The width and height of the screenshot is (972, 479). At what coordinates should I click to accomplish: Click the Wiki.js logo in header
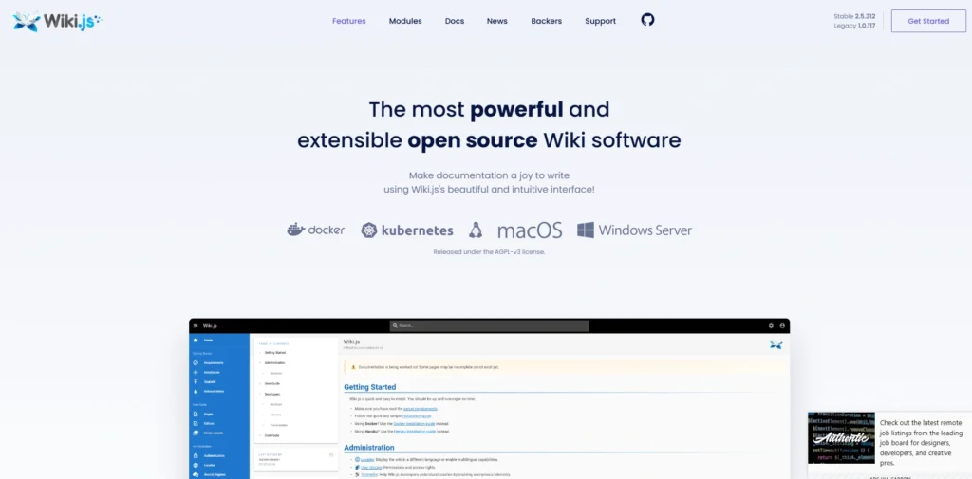[x=57, y=21]
